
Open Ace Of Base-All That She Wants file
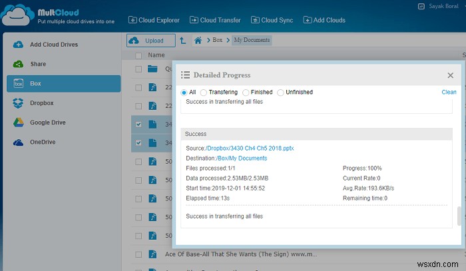(x=241, y=254)
